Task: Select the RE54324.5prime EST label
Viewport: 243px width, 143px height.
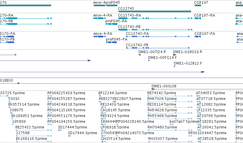Action: (x=115, y=116)
